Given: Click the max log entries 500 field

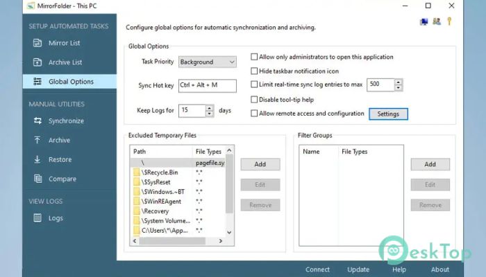Looking at the screenshot, I should (380, 84).
